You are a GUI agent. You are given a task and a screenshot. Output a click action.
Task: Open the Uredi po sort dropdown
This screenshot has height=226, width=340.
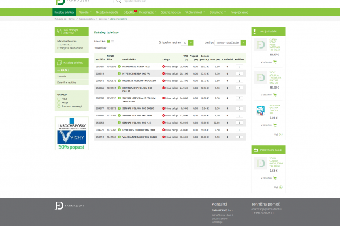click(x=230, y=42)
